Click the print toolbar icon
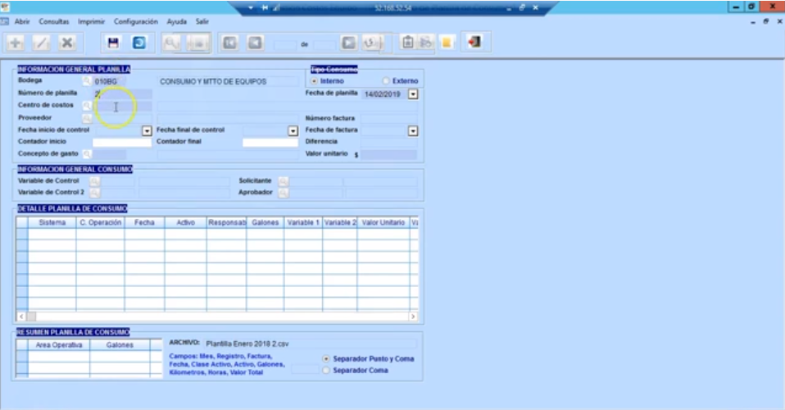Screen dimensions: 785x410 coord(197,43)
